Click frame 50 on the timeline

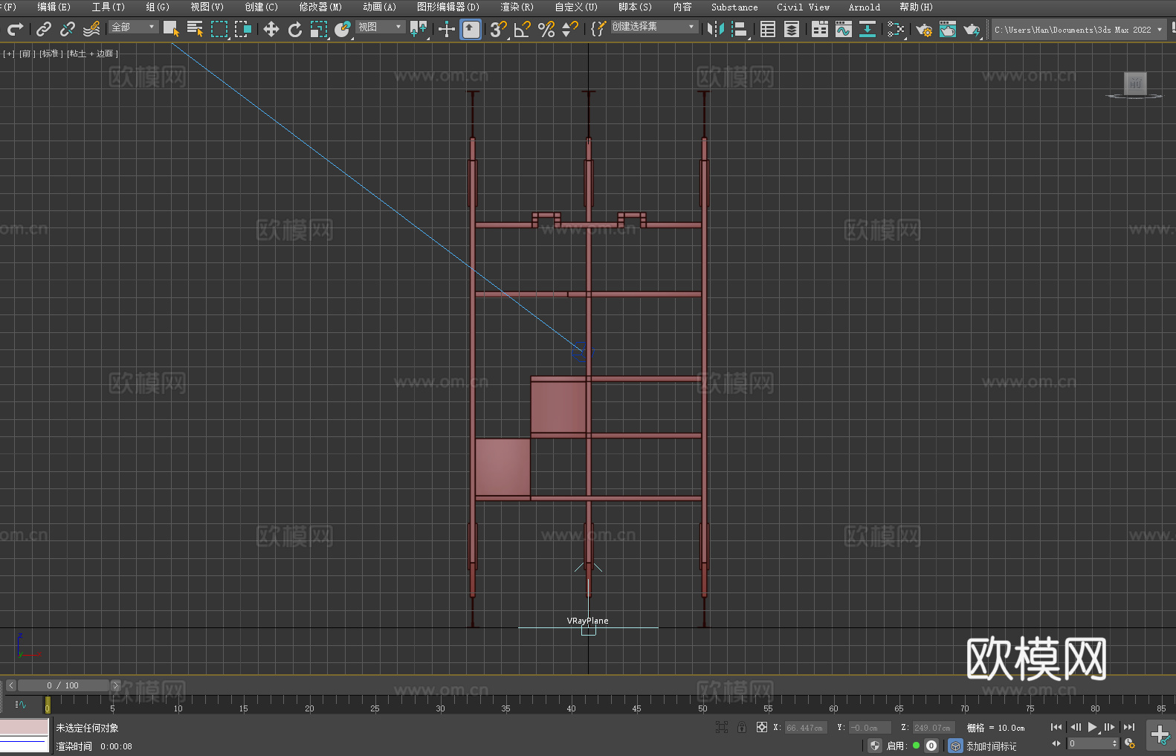click(702, 703)
